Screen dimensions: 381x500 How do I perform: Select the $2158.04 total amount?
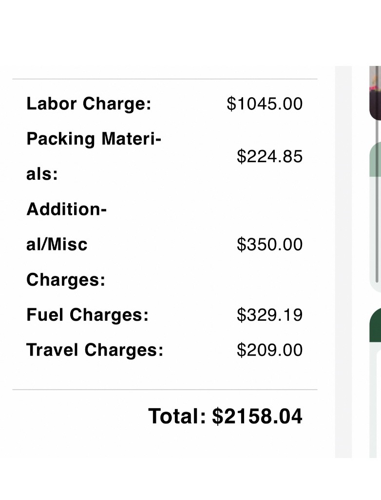coord(257,416)
